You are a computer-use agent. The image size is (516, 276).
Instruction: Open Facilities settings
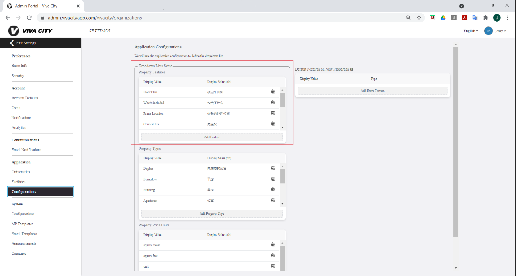18,182
